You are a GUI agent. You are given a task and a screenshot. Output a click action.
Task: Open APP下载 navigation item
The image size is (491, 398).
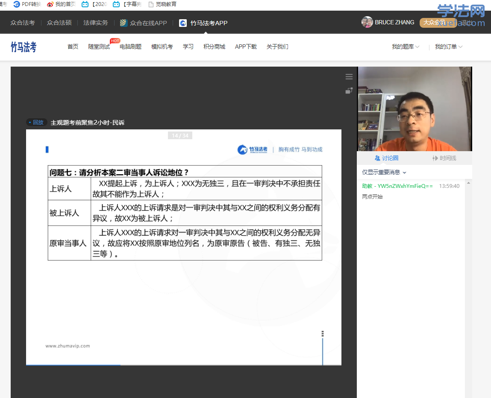(x=246, y=47)
